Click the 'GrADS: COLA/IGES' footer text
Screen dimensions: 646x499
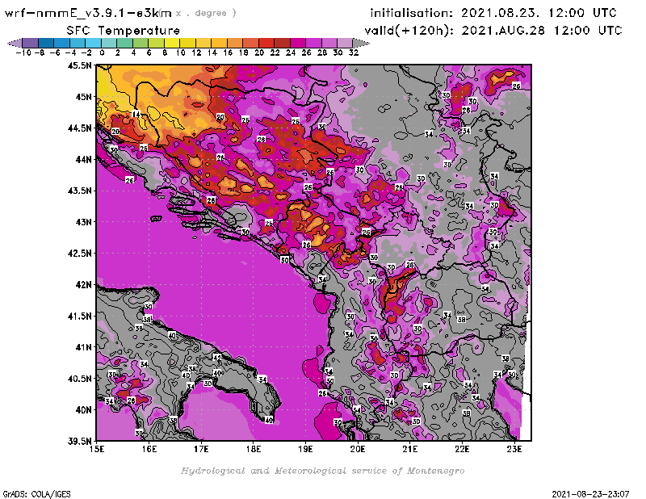pos(36,494)
